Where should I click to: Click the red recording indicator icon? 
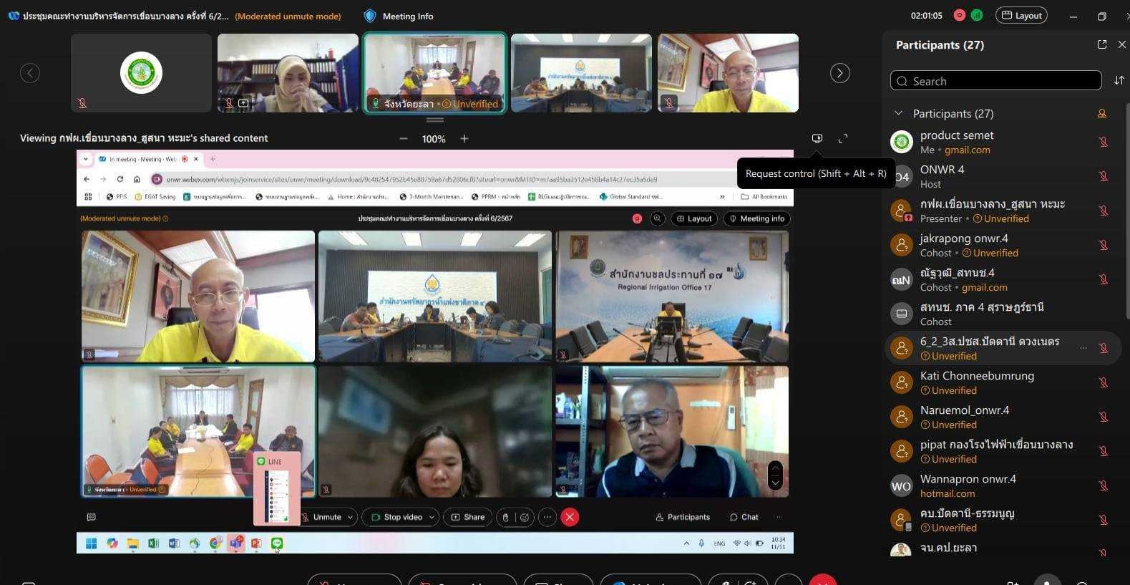click(x=960, y=15)
